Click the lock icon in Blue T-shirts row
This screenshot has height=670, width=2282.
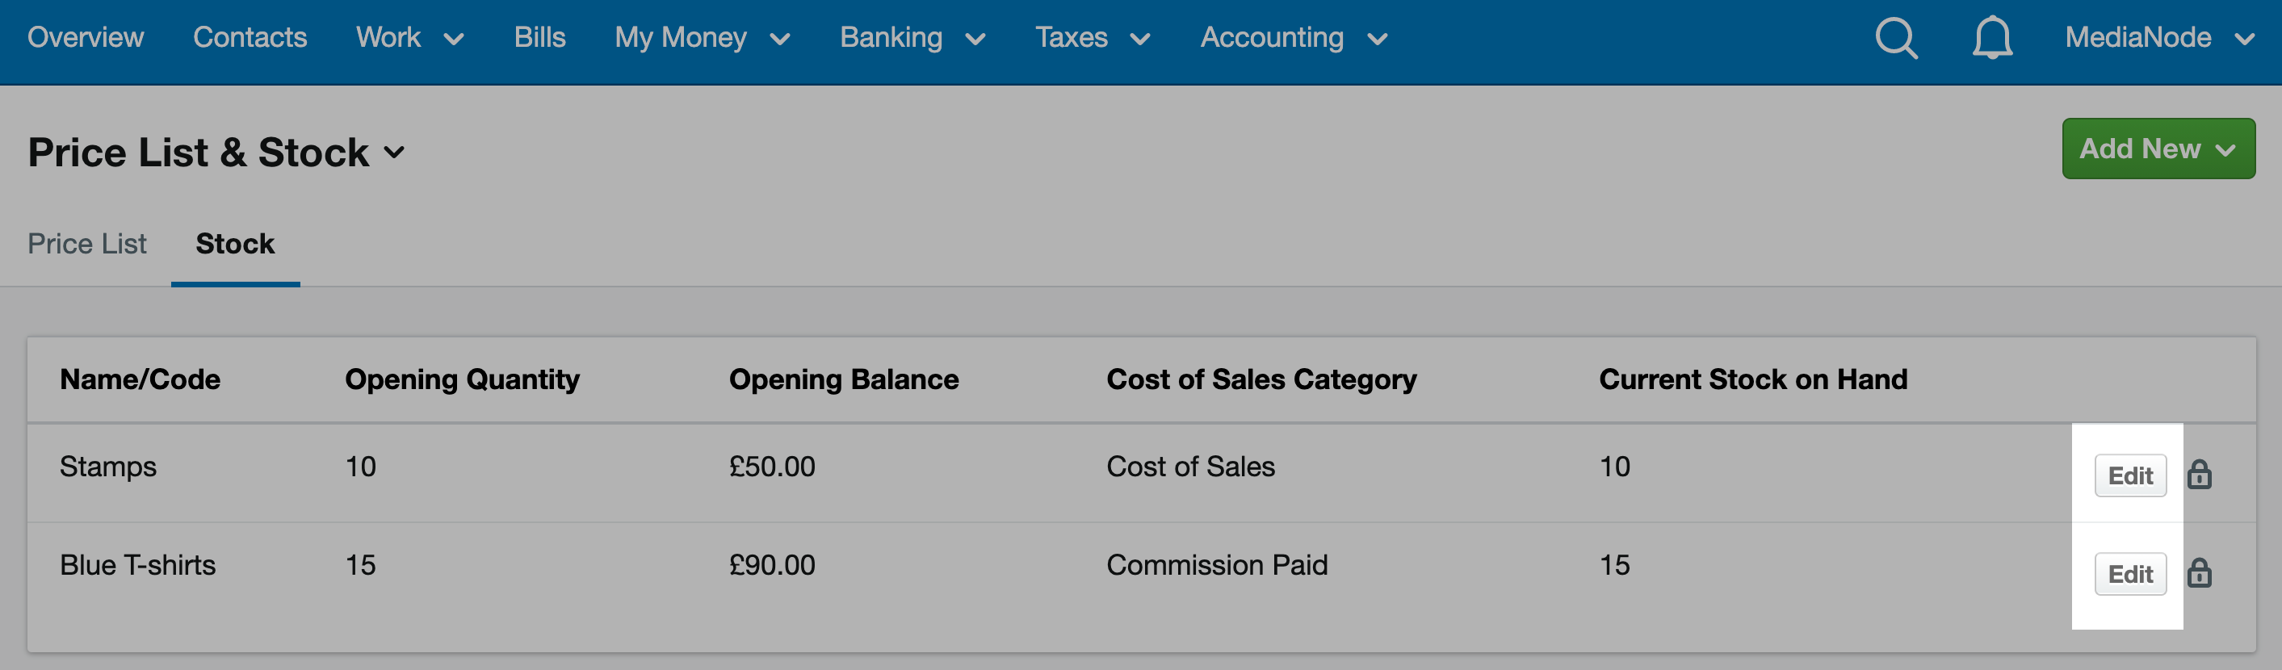click(2199, 572)
